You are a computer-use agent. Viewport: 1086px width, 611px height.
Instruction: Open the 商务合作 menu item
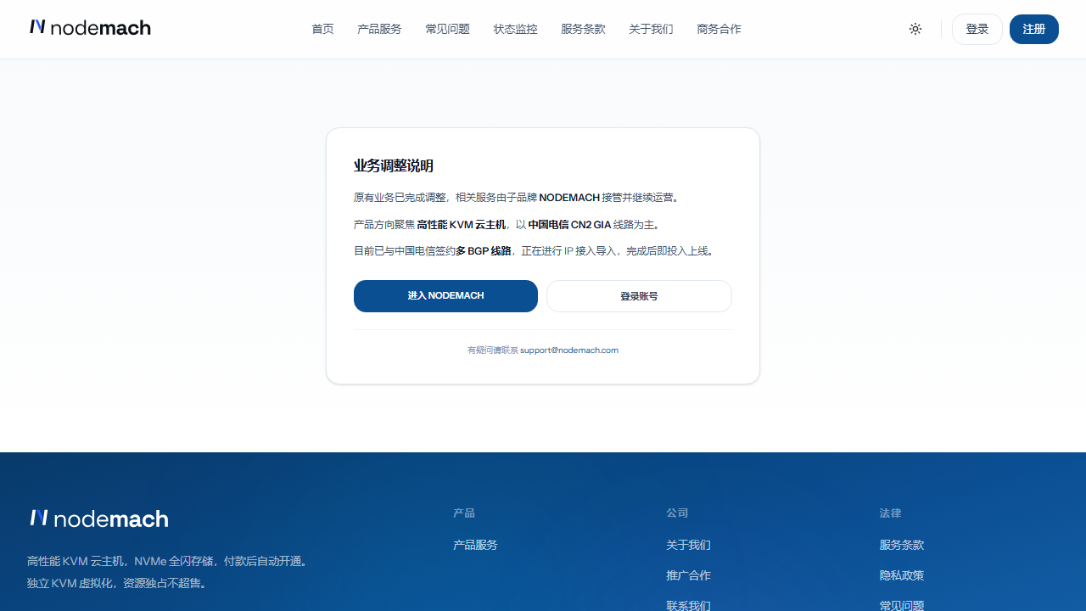click(x=719, y=29)
